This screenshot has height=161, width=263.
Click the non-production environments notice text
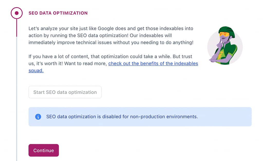(122, 117)
